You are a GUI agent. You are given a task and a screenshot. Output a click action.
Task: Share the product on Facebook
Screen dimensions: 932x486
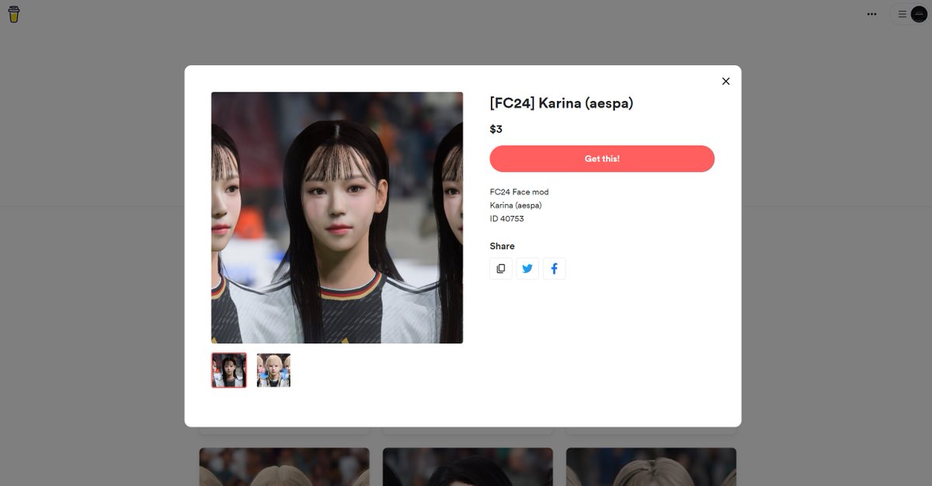(x=555, y=269)
